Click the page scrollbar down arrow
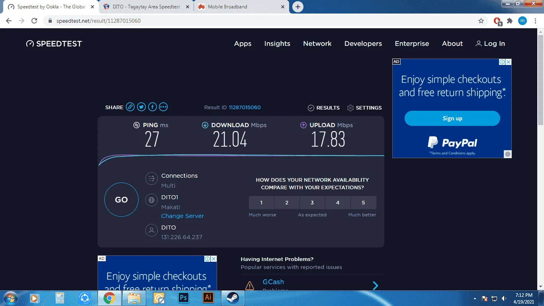544x306 pixels. pyautogui.click(x=540, y=287)
